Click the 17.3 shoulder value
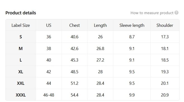184x102 pixels. [x=165, y=37]
